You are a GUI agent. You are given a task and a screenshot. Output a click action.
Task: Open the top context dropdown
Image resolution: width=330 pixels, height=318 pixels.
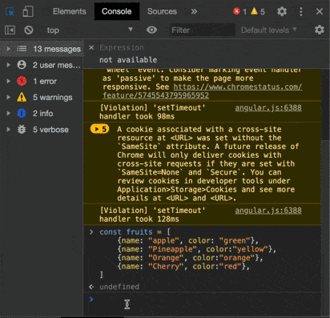[90, 30]
